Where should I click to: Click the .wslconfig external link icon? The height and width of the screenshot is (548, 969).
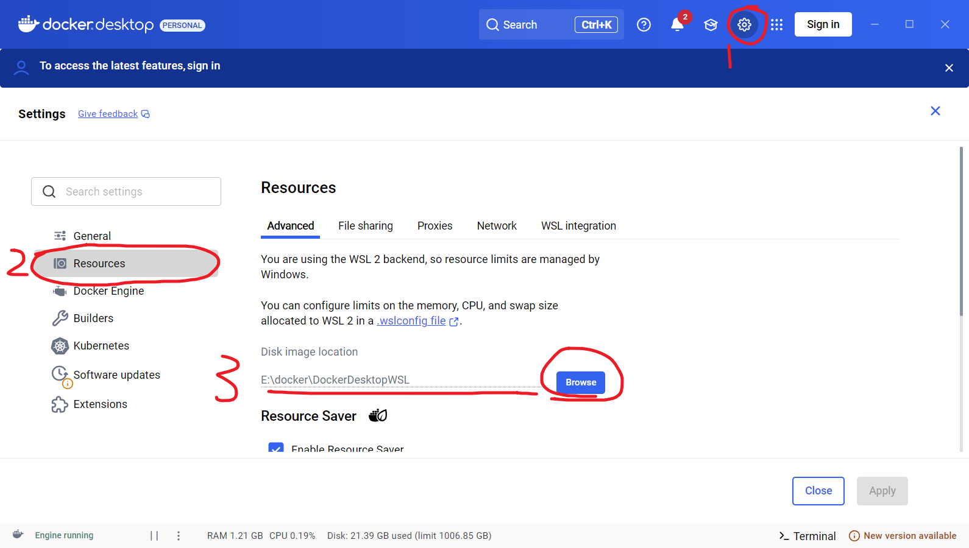coord(453,321)
